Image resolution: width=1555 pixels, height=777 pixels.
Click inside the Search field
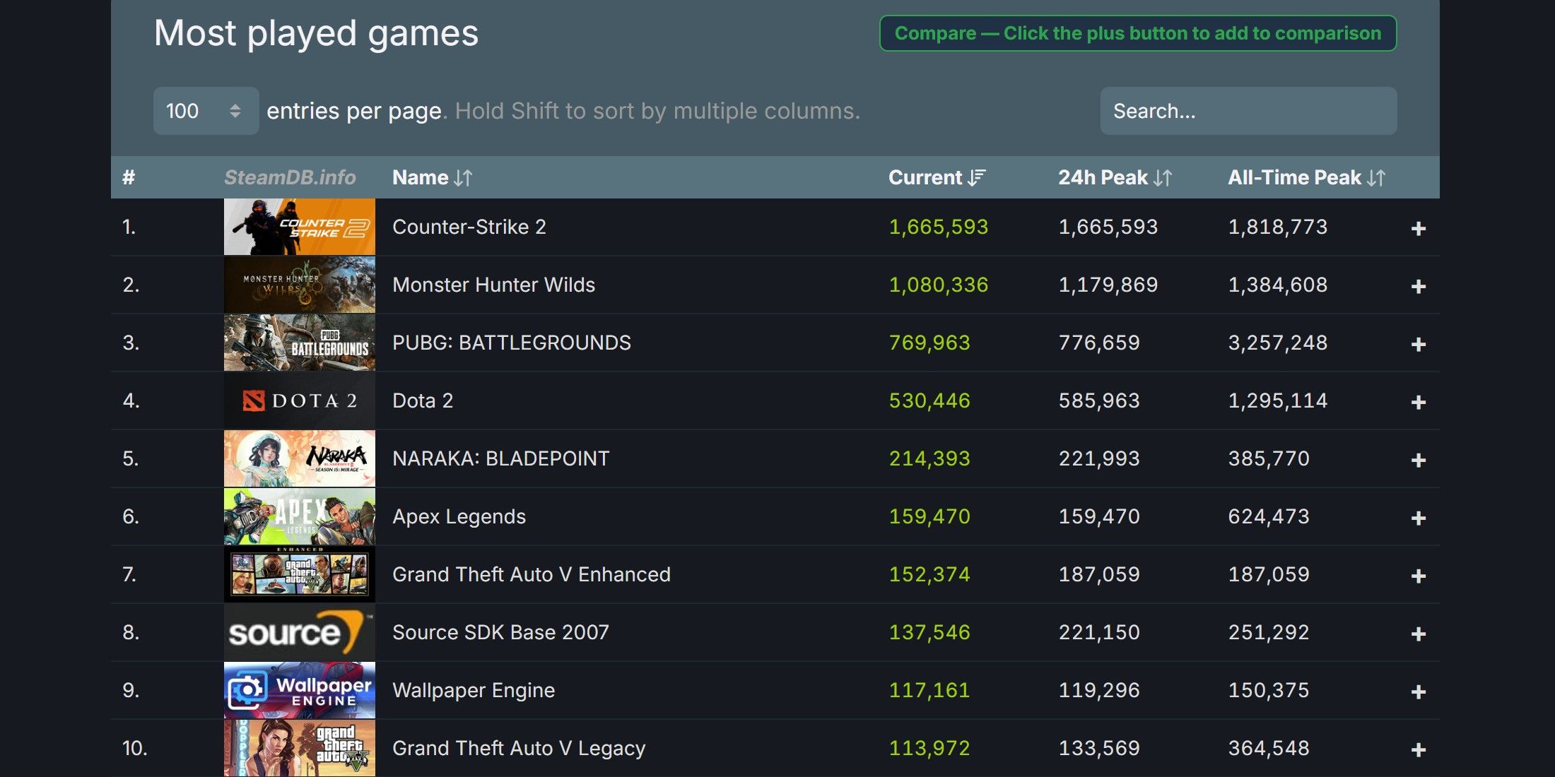point(1248,111)
